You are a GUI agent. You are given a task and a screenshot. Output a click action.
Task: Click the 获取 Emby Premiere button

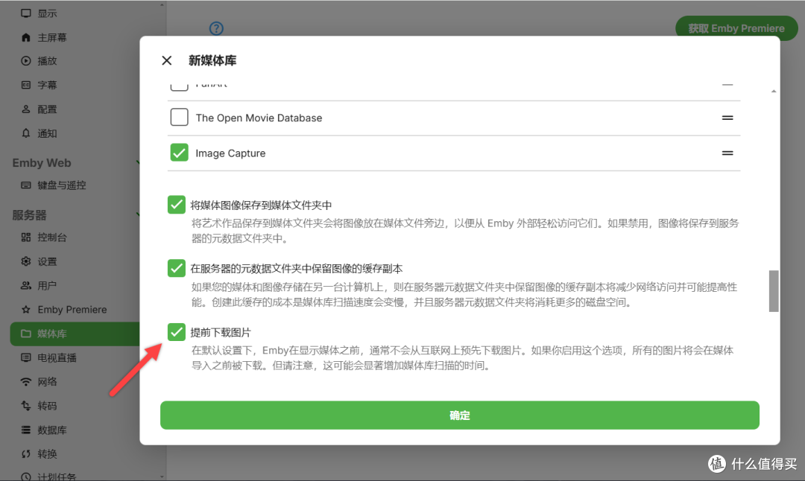point(736,28)
